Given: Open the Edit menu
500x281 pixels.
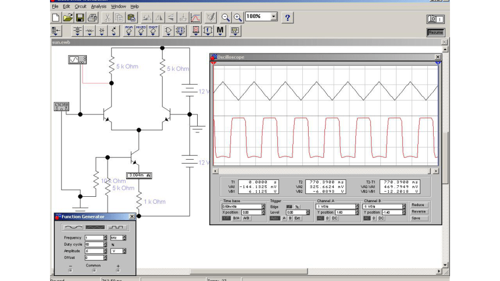Looking at the screenshot, I should [66, 6].
